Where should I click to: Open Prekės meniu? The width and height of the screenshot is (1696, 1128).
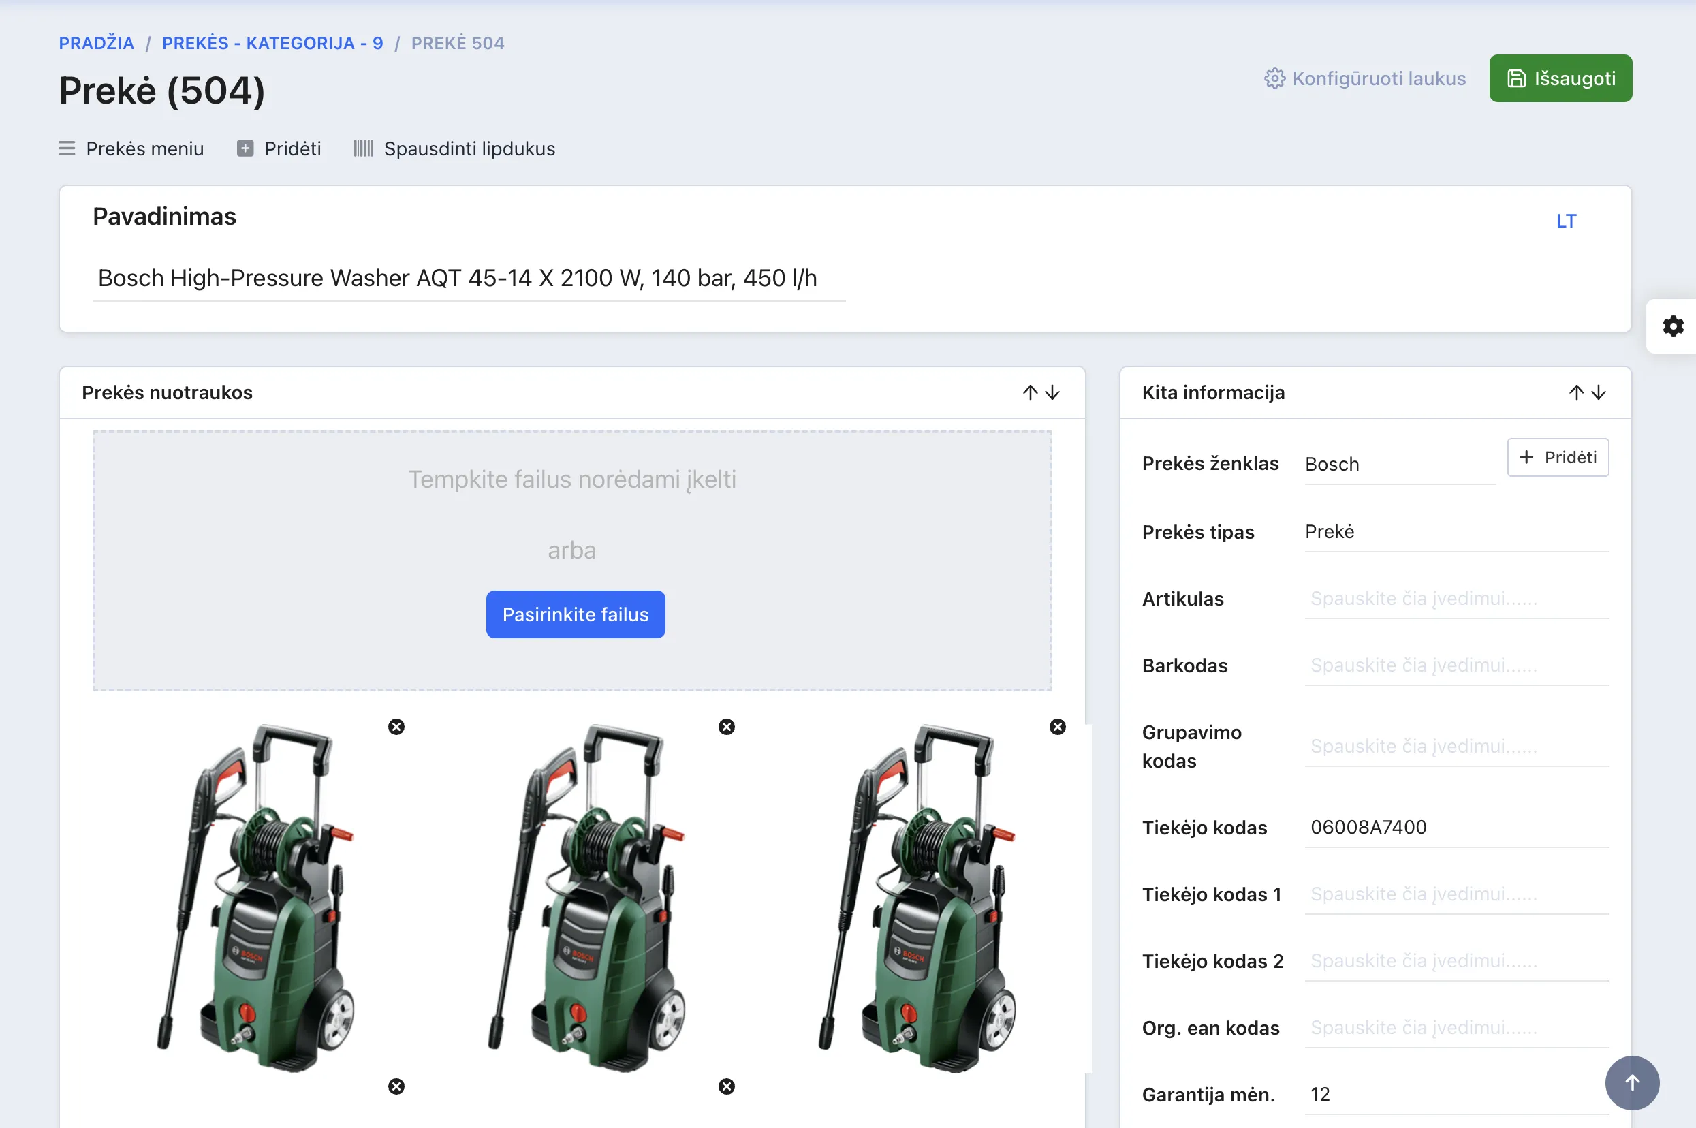131,149
